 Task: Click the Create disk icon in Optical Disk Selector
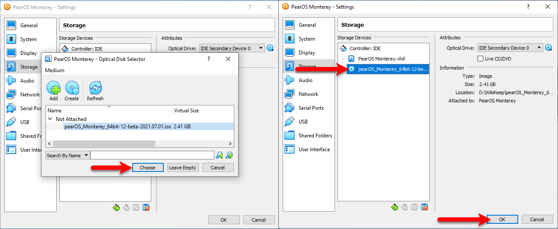click(x=72, y=91)
